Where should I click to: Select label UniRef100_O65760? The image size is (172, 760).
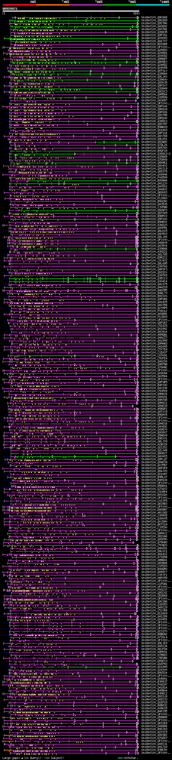pyautogui.click(x=154, y=148)
